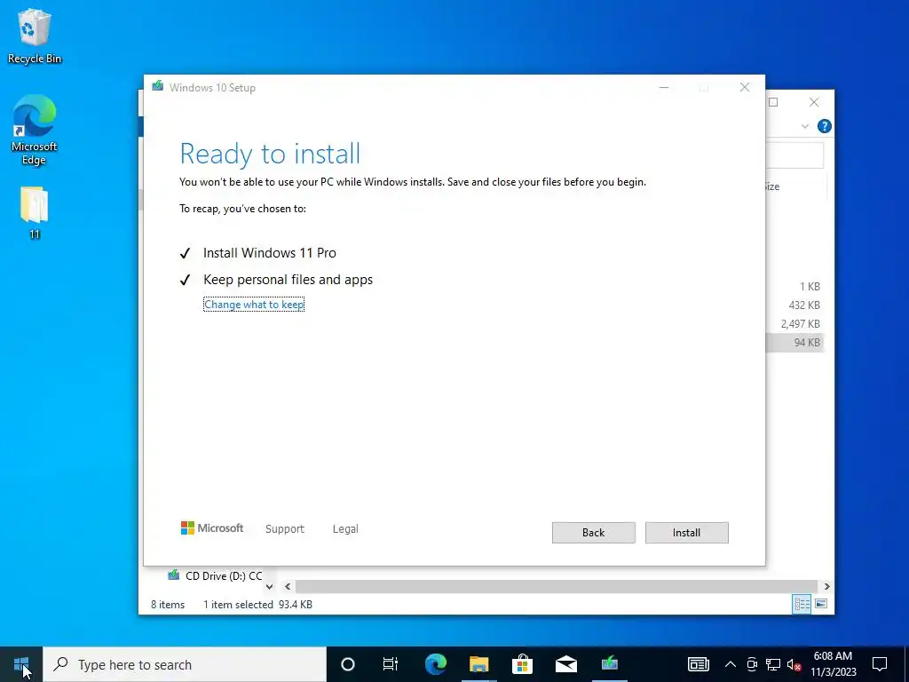Open the Legal link
The width and height of the screenshot is (909, 682).
tap(345, 529)
